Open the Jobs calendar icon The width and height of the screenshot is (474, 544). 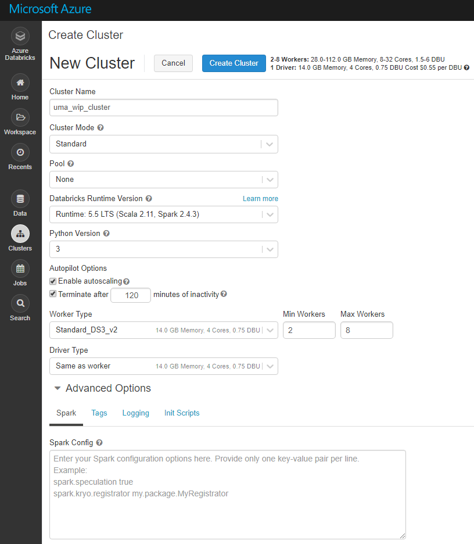tap(20, 269)
